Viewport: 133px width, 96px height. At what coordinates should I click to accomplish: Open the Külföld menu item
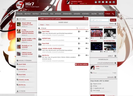36,14
